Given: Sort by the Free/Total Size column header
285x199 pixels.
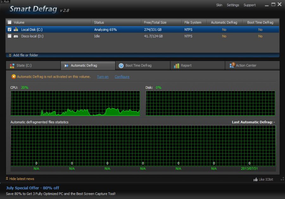Looking at the screenshot, I should click(x=155, y=22).
